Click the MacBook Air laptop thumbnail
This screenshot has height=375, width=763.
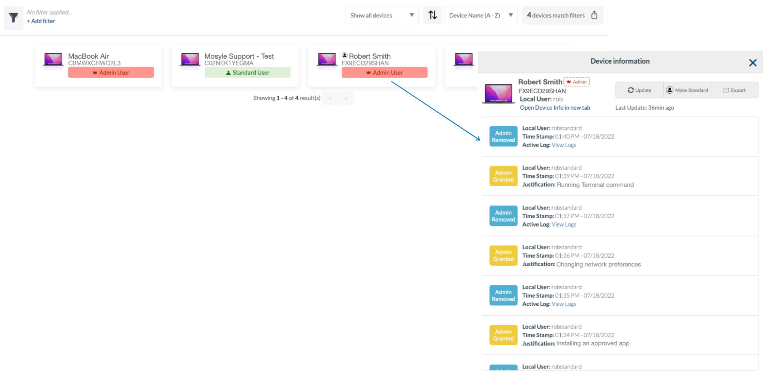click(53, 60)
